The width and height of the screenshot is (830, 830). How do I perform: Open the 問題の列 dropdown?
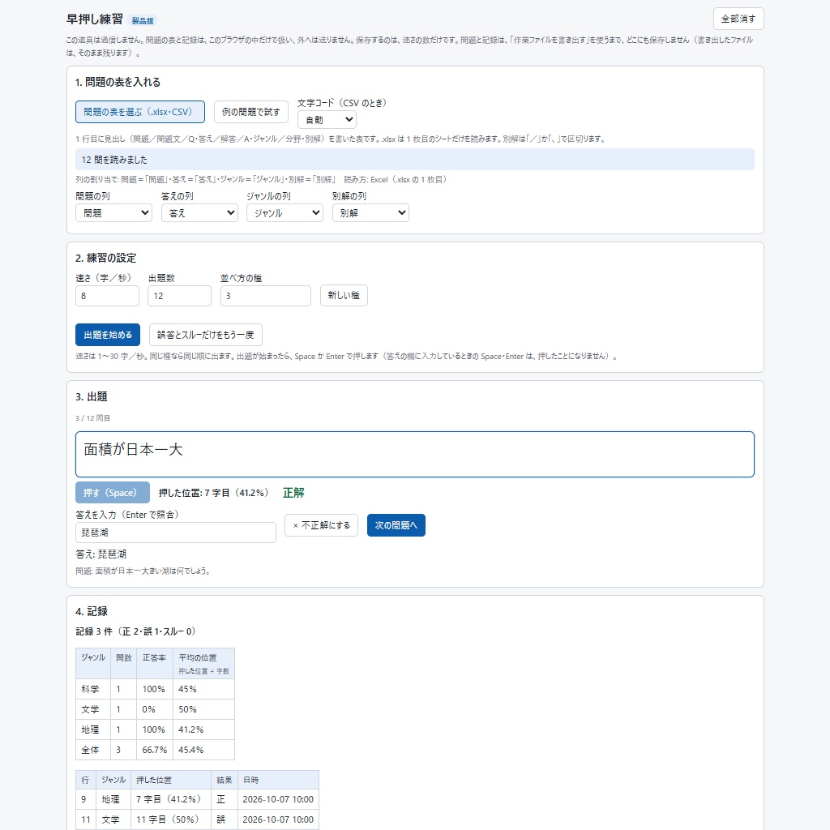[113, 213]
